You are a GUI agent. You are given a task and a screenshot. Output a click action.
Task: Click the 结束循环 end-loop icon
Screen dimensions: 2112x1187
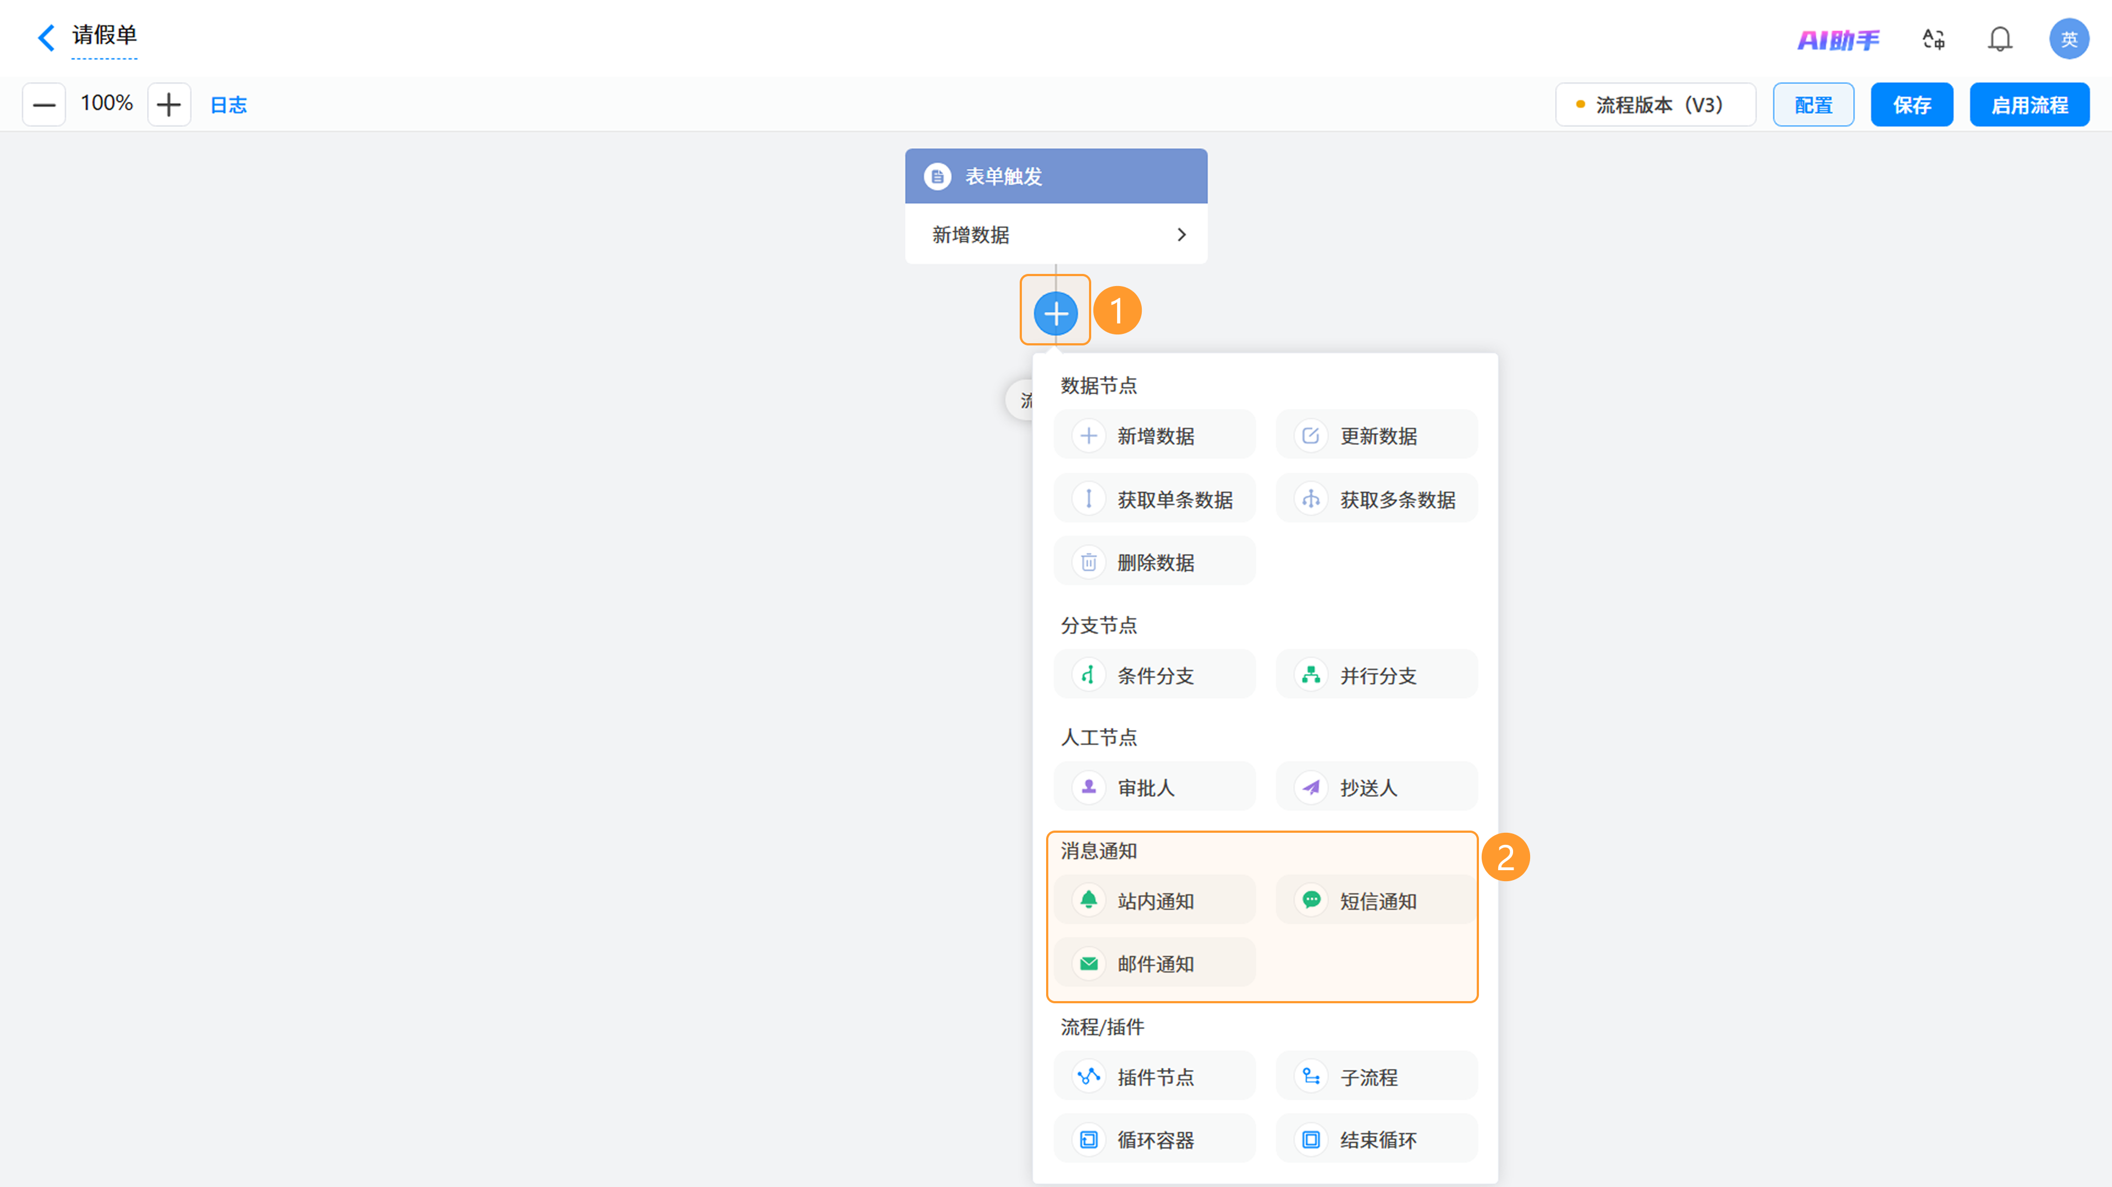pos(1311,1140)
